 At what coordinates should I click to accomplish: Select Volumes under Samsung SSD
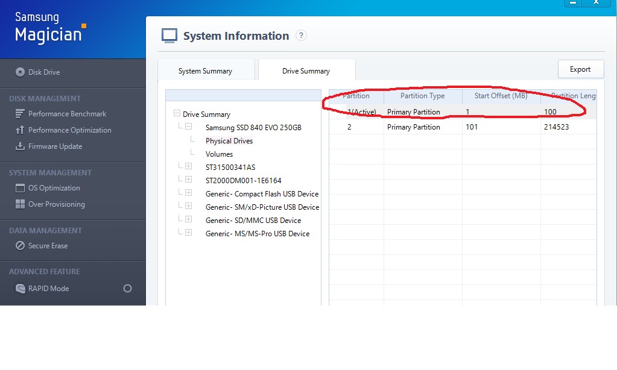coord(219,154)
